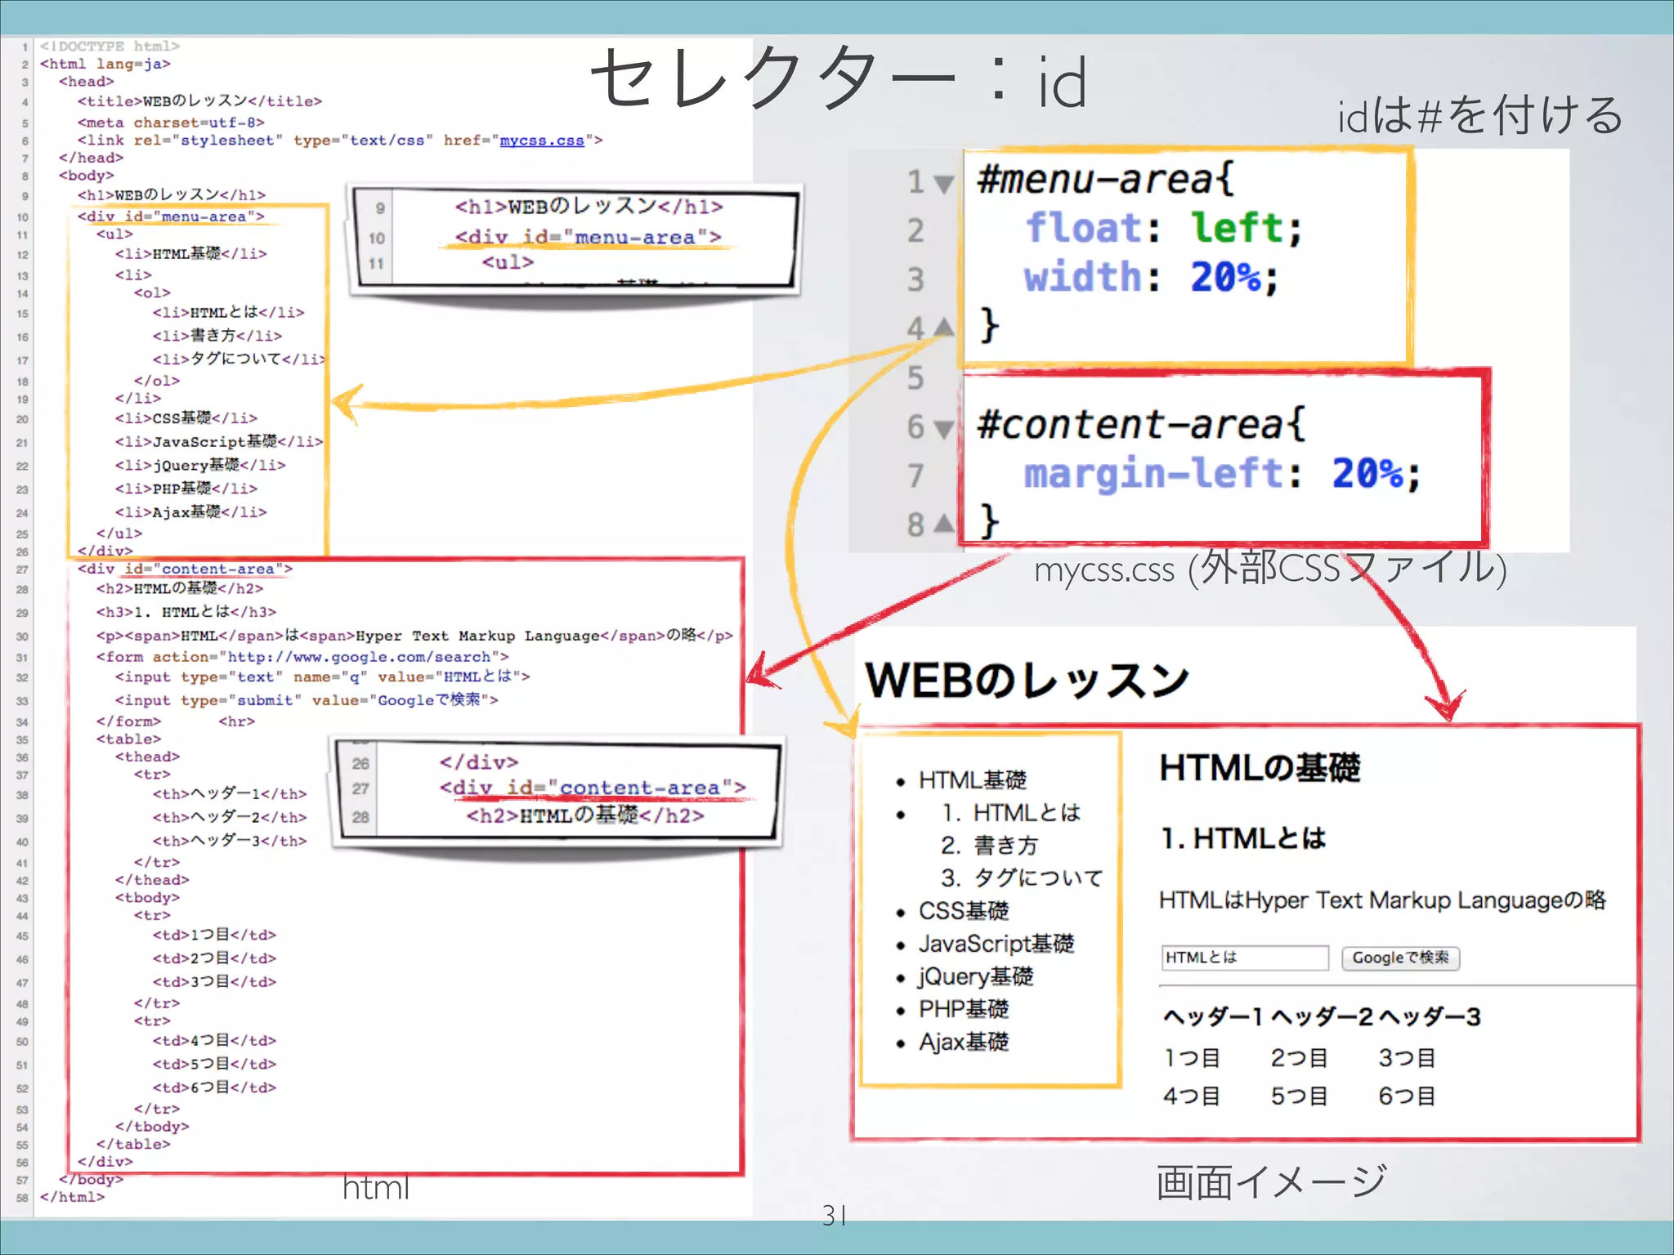Click '<h3>1. HTMLとは</h3>' in HTML source
Viewport: 1674px width, 1255px height.
[186, 612]
